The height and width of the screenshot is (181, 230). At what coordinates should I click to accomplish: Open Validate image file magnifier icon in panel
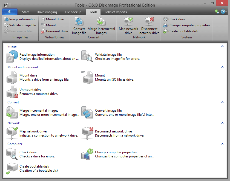[x=87, y=56]
